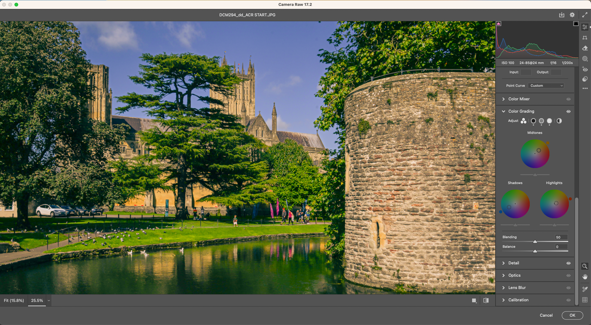Click the Highlights luminance slider
Viewport: 591px width, 325px height.
[554, 225]
